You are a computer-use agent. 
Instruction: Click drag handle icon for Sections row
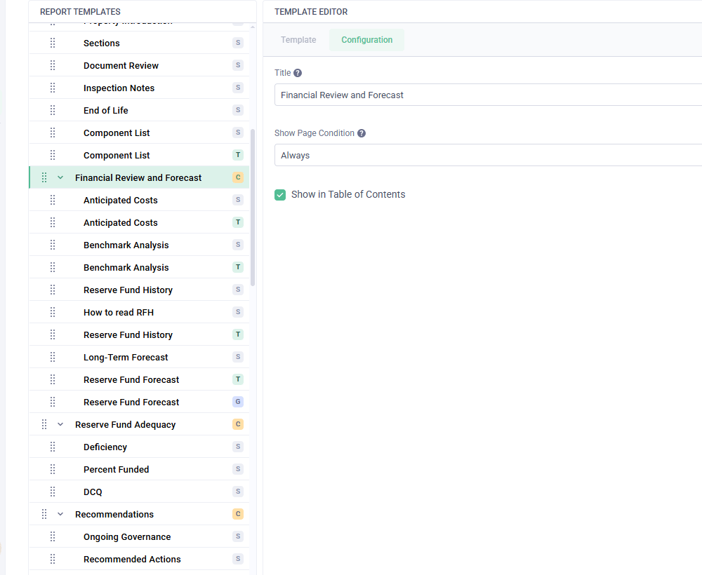[x=53, y=43]
